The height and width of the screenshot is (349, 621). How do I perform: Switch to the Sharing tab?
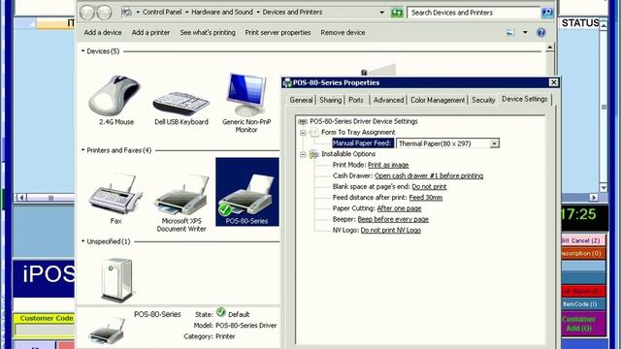point(330,100)
